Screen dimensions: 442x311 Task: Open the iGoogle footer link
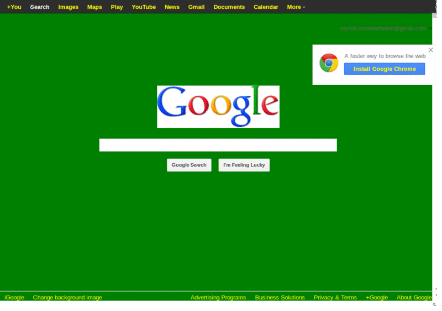pos(14,298)
